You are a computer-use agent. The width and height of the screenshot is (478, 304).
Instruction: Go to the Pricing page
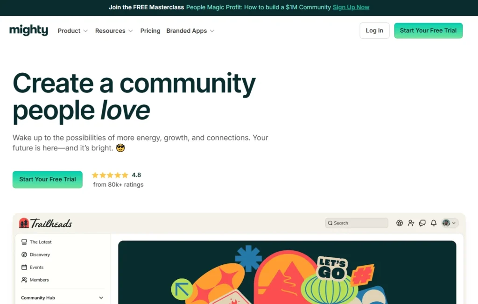tap(150, 31)
